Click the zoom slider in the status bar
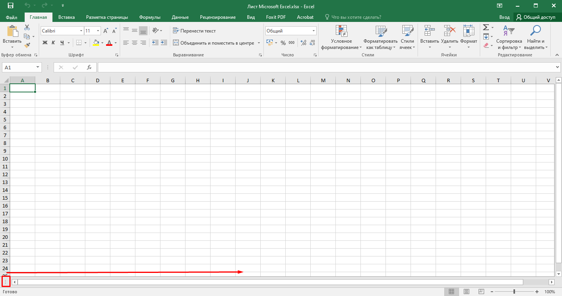Viewport: 562px width, 296px height. tap(514, 292)
